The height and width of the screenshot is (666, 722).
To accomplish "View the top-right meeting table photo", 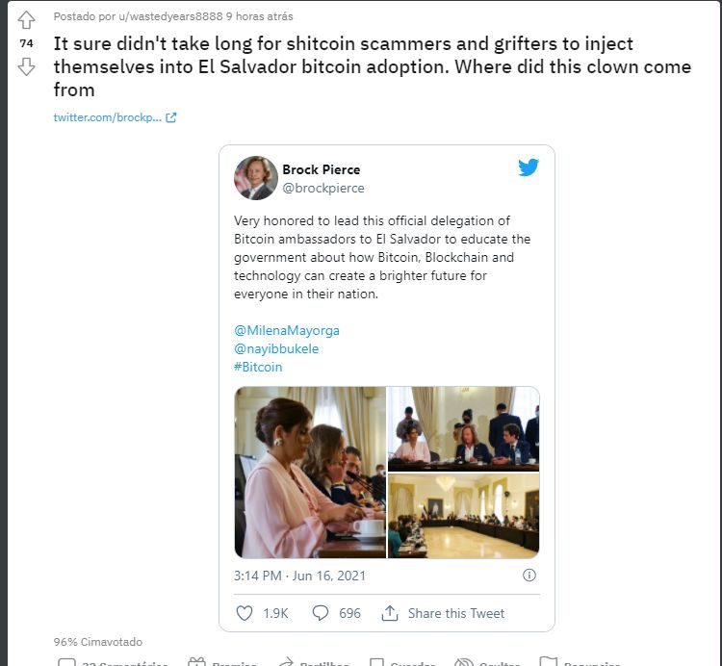I will (463, 429).
